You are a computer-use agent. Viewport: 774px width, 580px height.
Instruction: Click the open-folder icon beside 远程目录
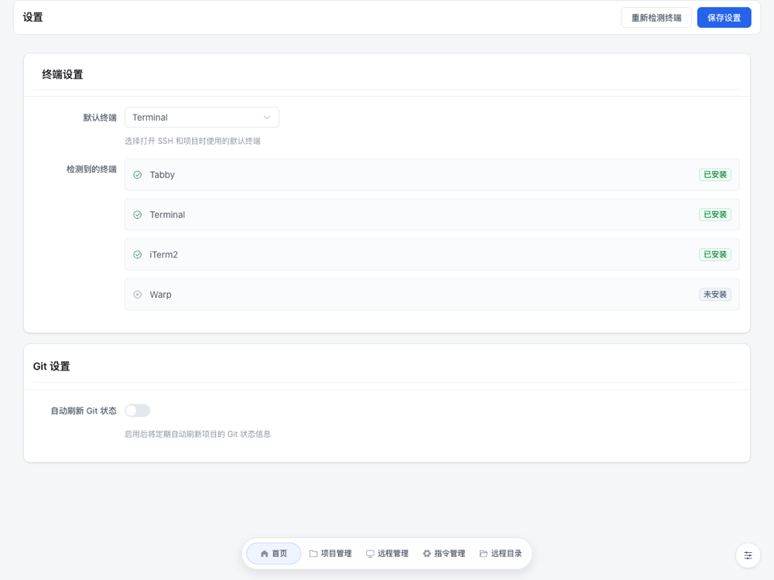click(x=483, y=554)
